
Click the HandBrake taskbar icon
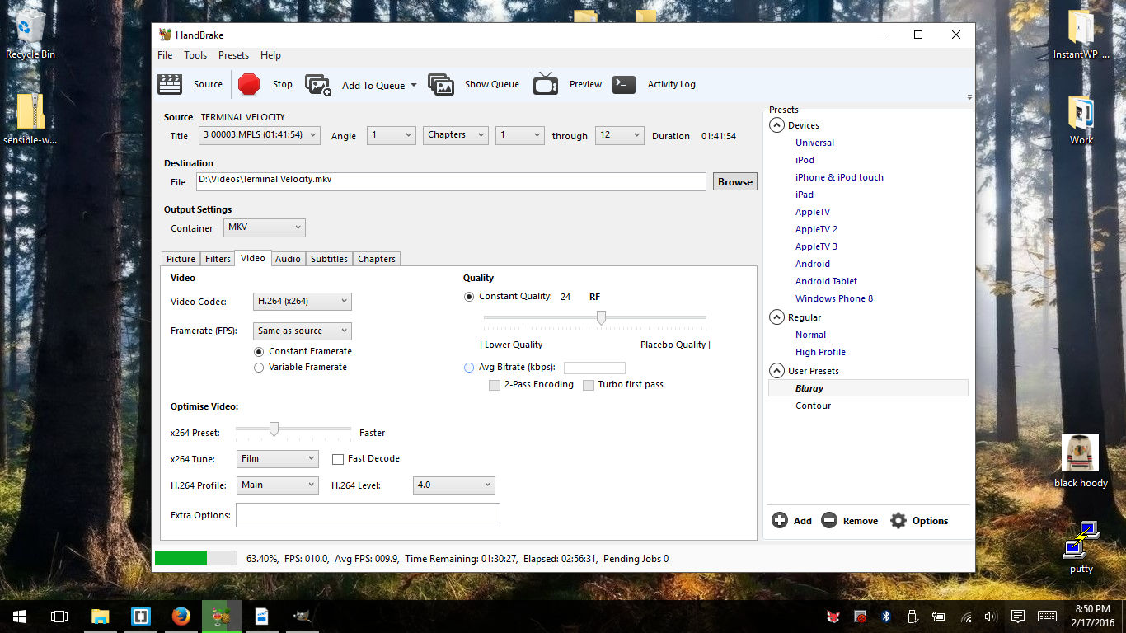222,616
